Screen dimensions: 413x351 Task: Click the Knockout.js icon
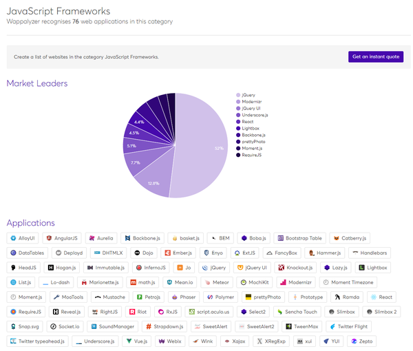(x=282, y=268)
